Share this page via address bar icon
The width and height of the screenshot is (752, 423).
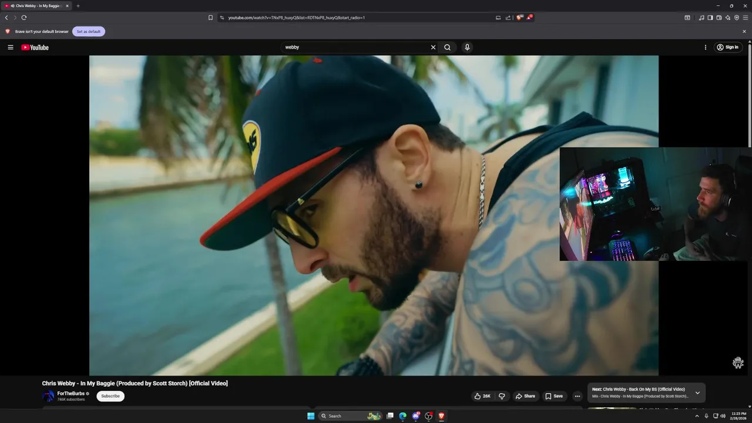[508, 18]
